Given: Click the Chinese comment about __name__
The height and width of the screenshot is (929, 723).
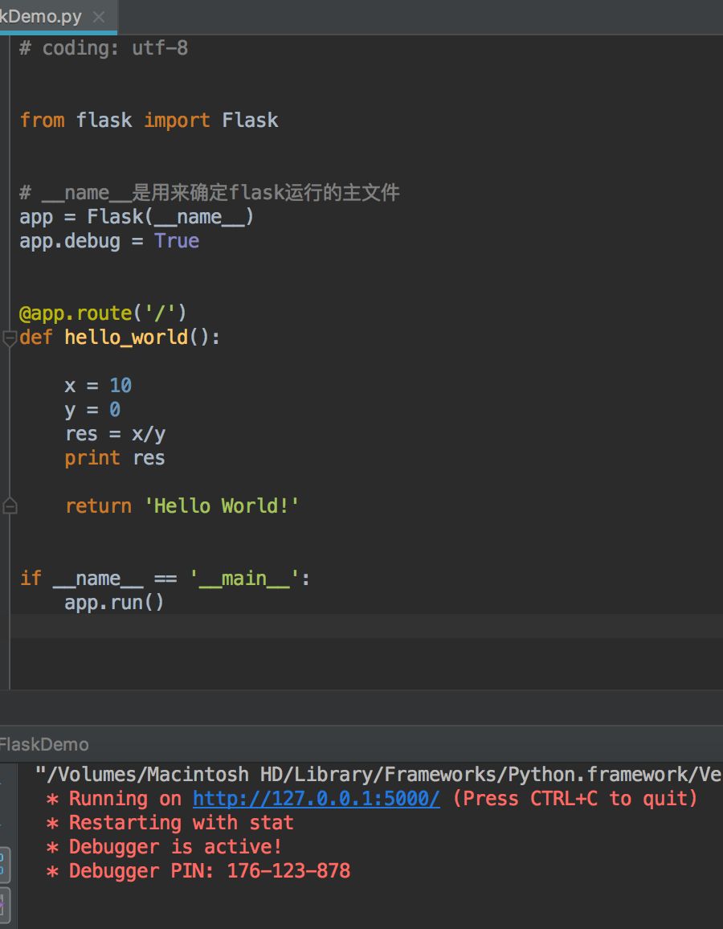Looking at the screenshot, I should (210, 193).
